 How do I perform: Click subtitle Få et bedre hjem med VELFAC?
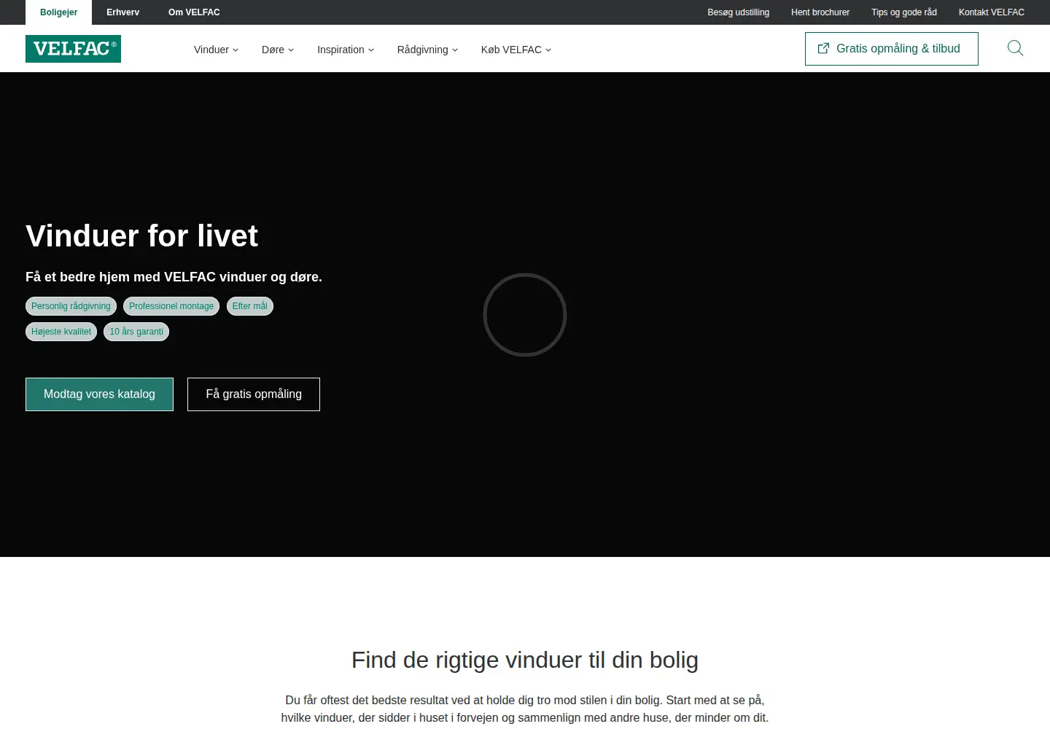[x=174, y=277]
